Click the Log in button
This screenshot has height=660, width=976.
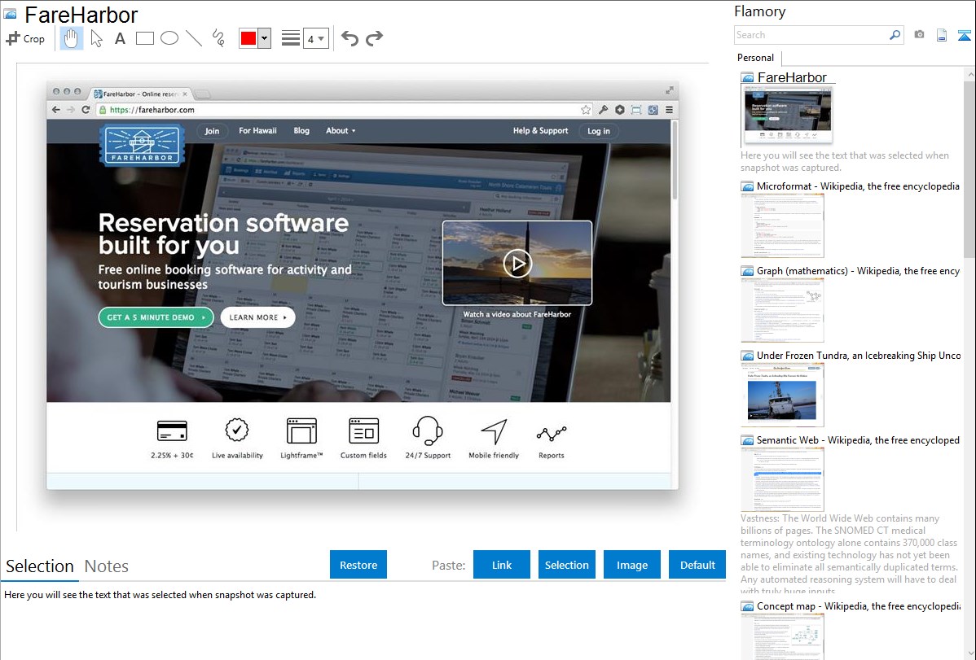(599, 131)
